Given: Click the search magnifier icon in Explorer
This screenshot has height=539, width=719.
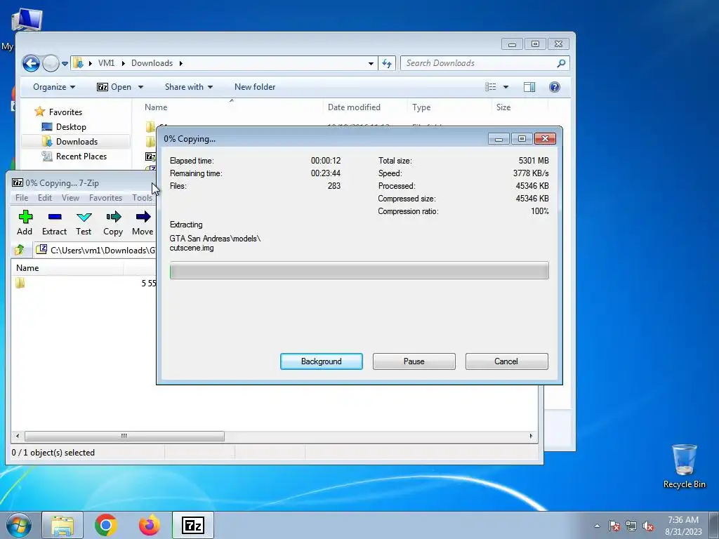Looking at the screenshot, I should (561, 63).
